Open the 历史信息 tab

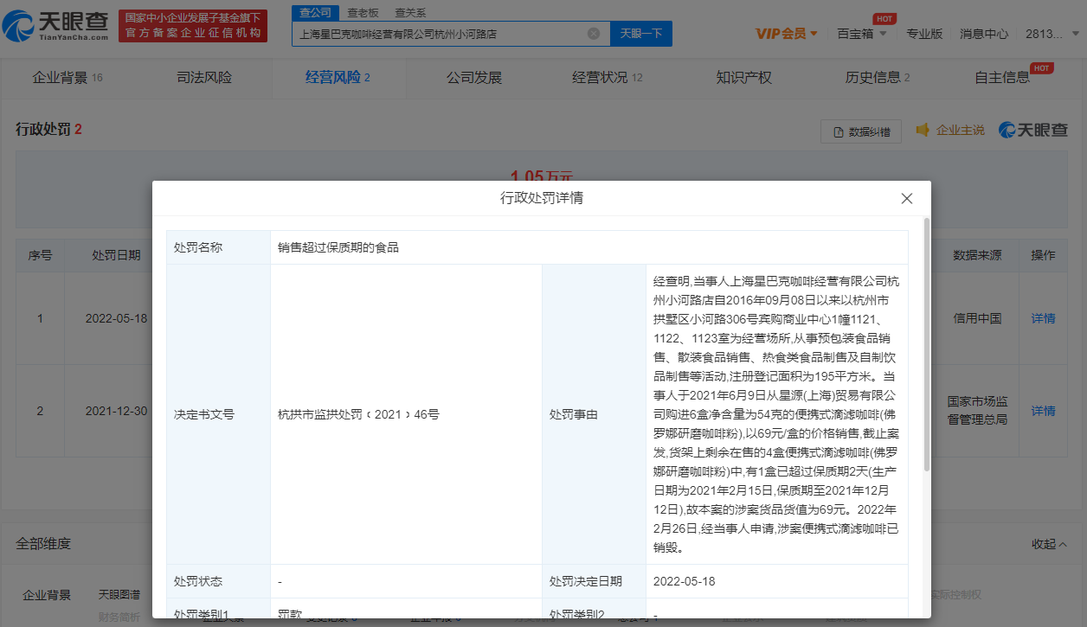[x=878, y=78]
